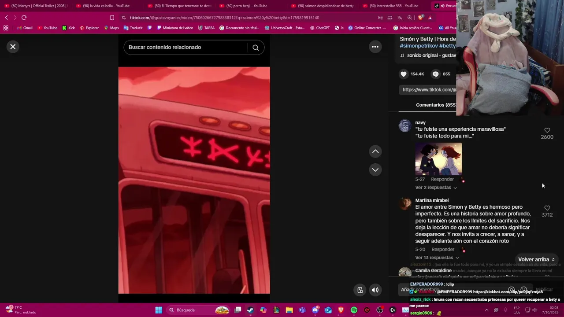Open the ChatGPT bookmark
The width and height of the screenshot is (564, 317).
[320, 28]
